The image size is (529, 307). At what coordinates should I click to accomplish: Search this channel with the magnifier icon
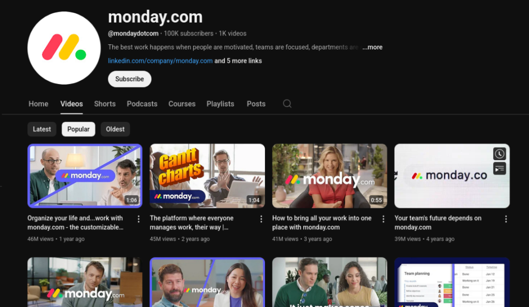coord(287,104)
